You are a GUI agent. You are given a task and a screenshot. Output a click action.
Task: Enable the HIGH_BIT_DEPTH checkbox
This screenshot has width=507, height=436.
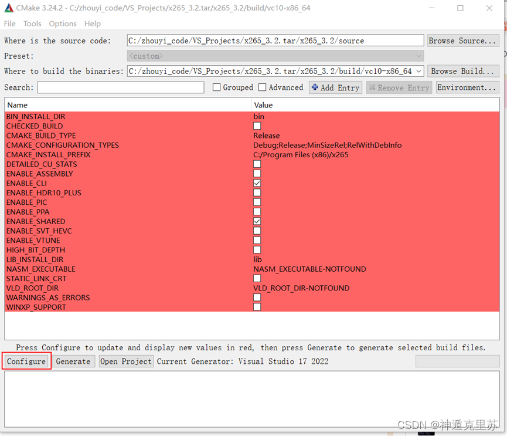coord(257,250)
